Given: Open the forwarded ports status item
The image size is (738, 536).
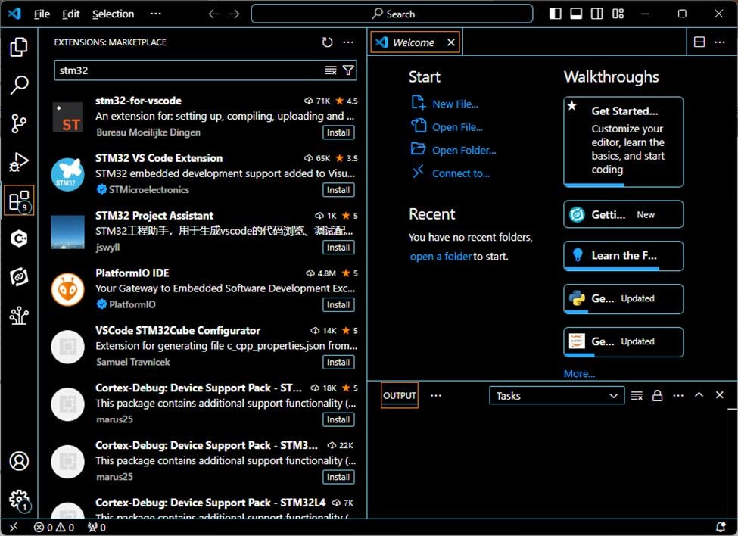Looking at the screenshot, I should tap(97, 528).
